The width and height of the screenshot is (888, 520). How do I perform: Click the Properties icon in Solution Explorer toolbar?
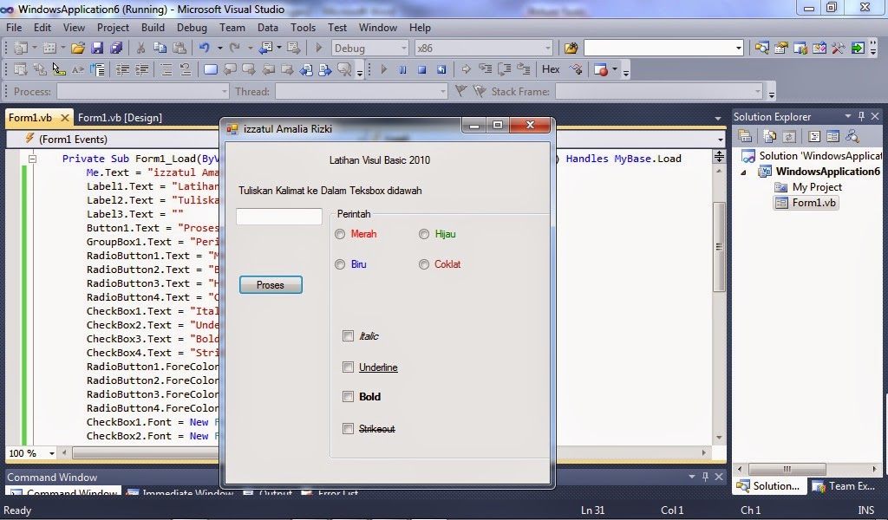(746, 137)
